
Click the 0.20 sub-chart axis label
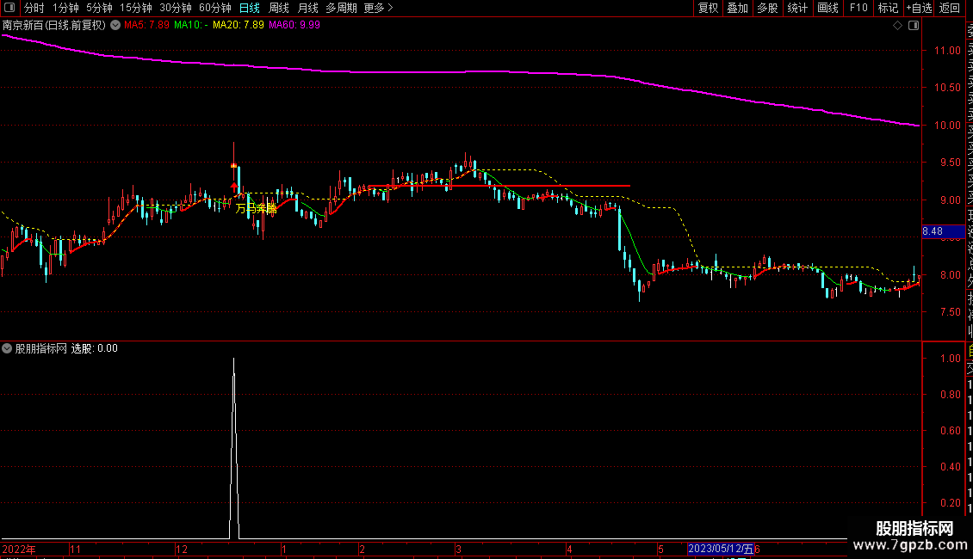click(x=951, y=502)
